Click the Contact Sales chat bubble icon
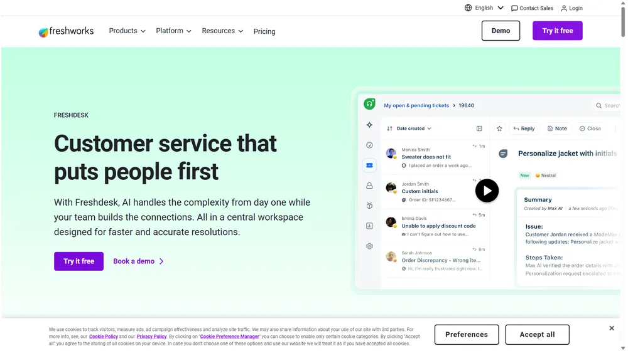628x351 pixels. click(x=514, y=8)
